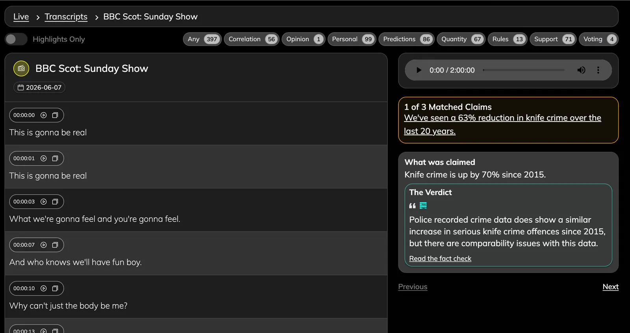
Task: Filter by Predictions claims
Action: tap(406, 39)
